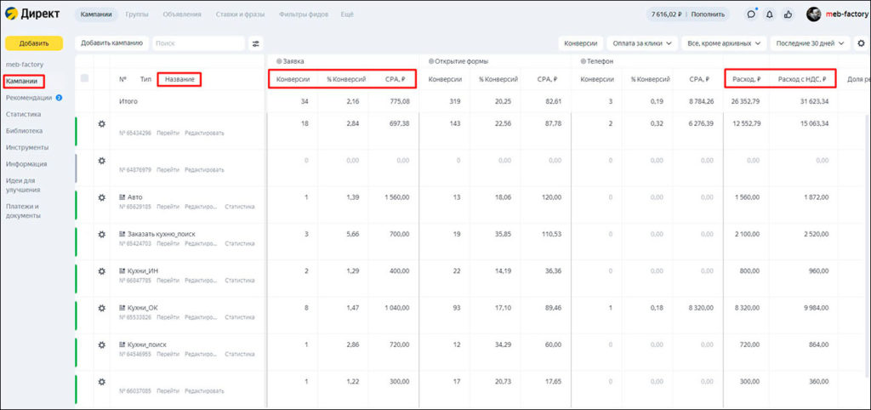Viewport: 871px width, 410px height.
Task: Open gear menu for campaign 66037085
Action: (102, 382)
